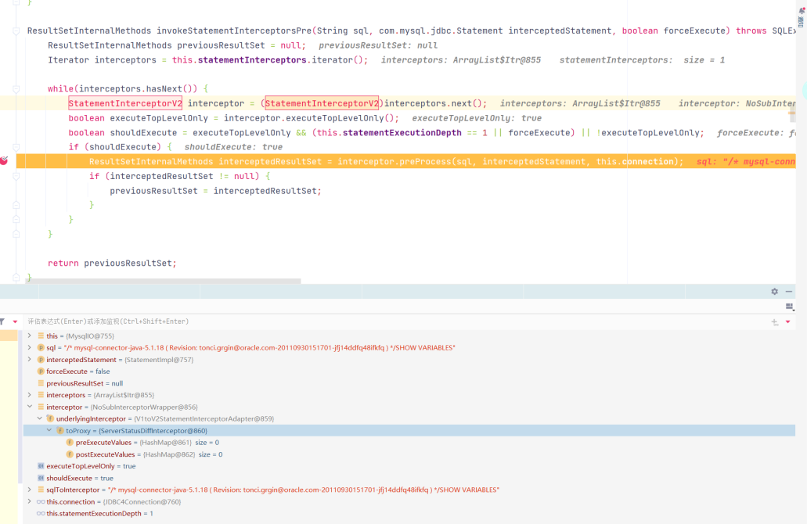Expand the interceptedStatement variable
The height and width of the screenshot is (524, 807).
[x=30, y=360]
